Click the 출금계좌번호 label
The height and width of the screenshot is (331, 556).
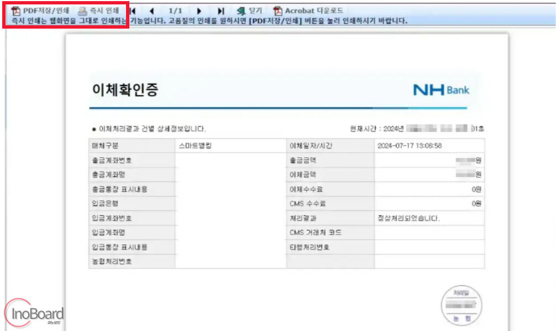[x=112, y=161]
